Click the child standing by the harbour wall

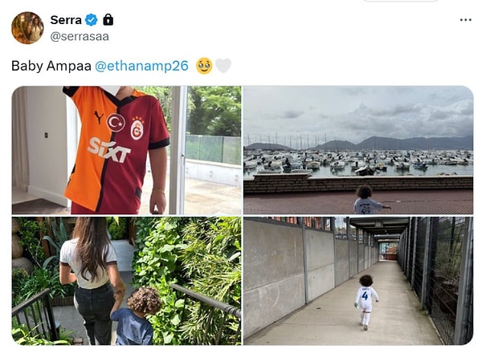click(x=367, y=200)
